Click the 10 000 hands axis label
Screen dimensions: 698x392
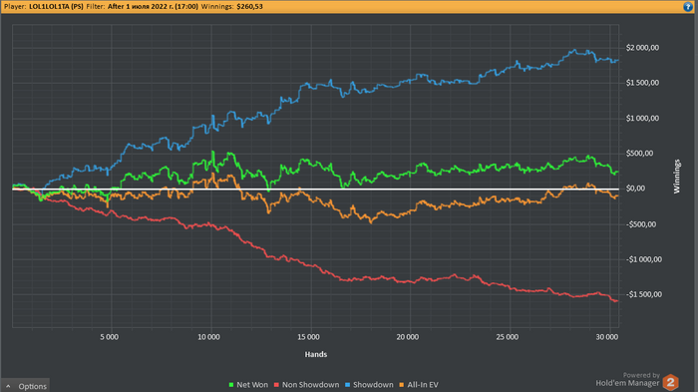208,337
